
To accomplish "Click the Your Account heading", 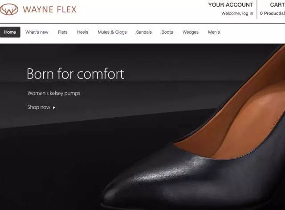I will pos(231,5).
